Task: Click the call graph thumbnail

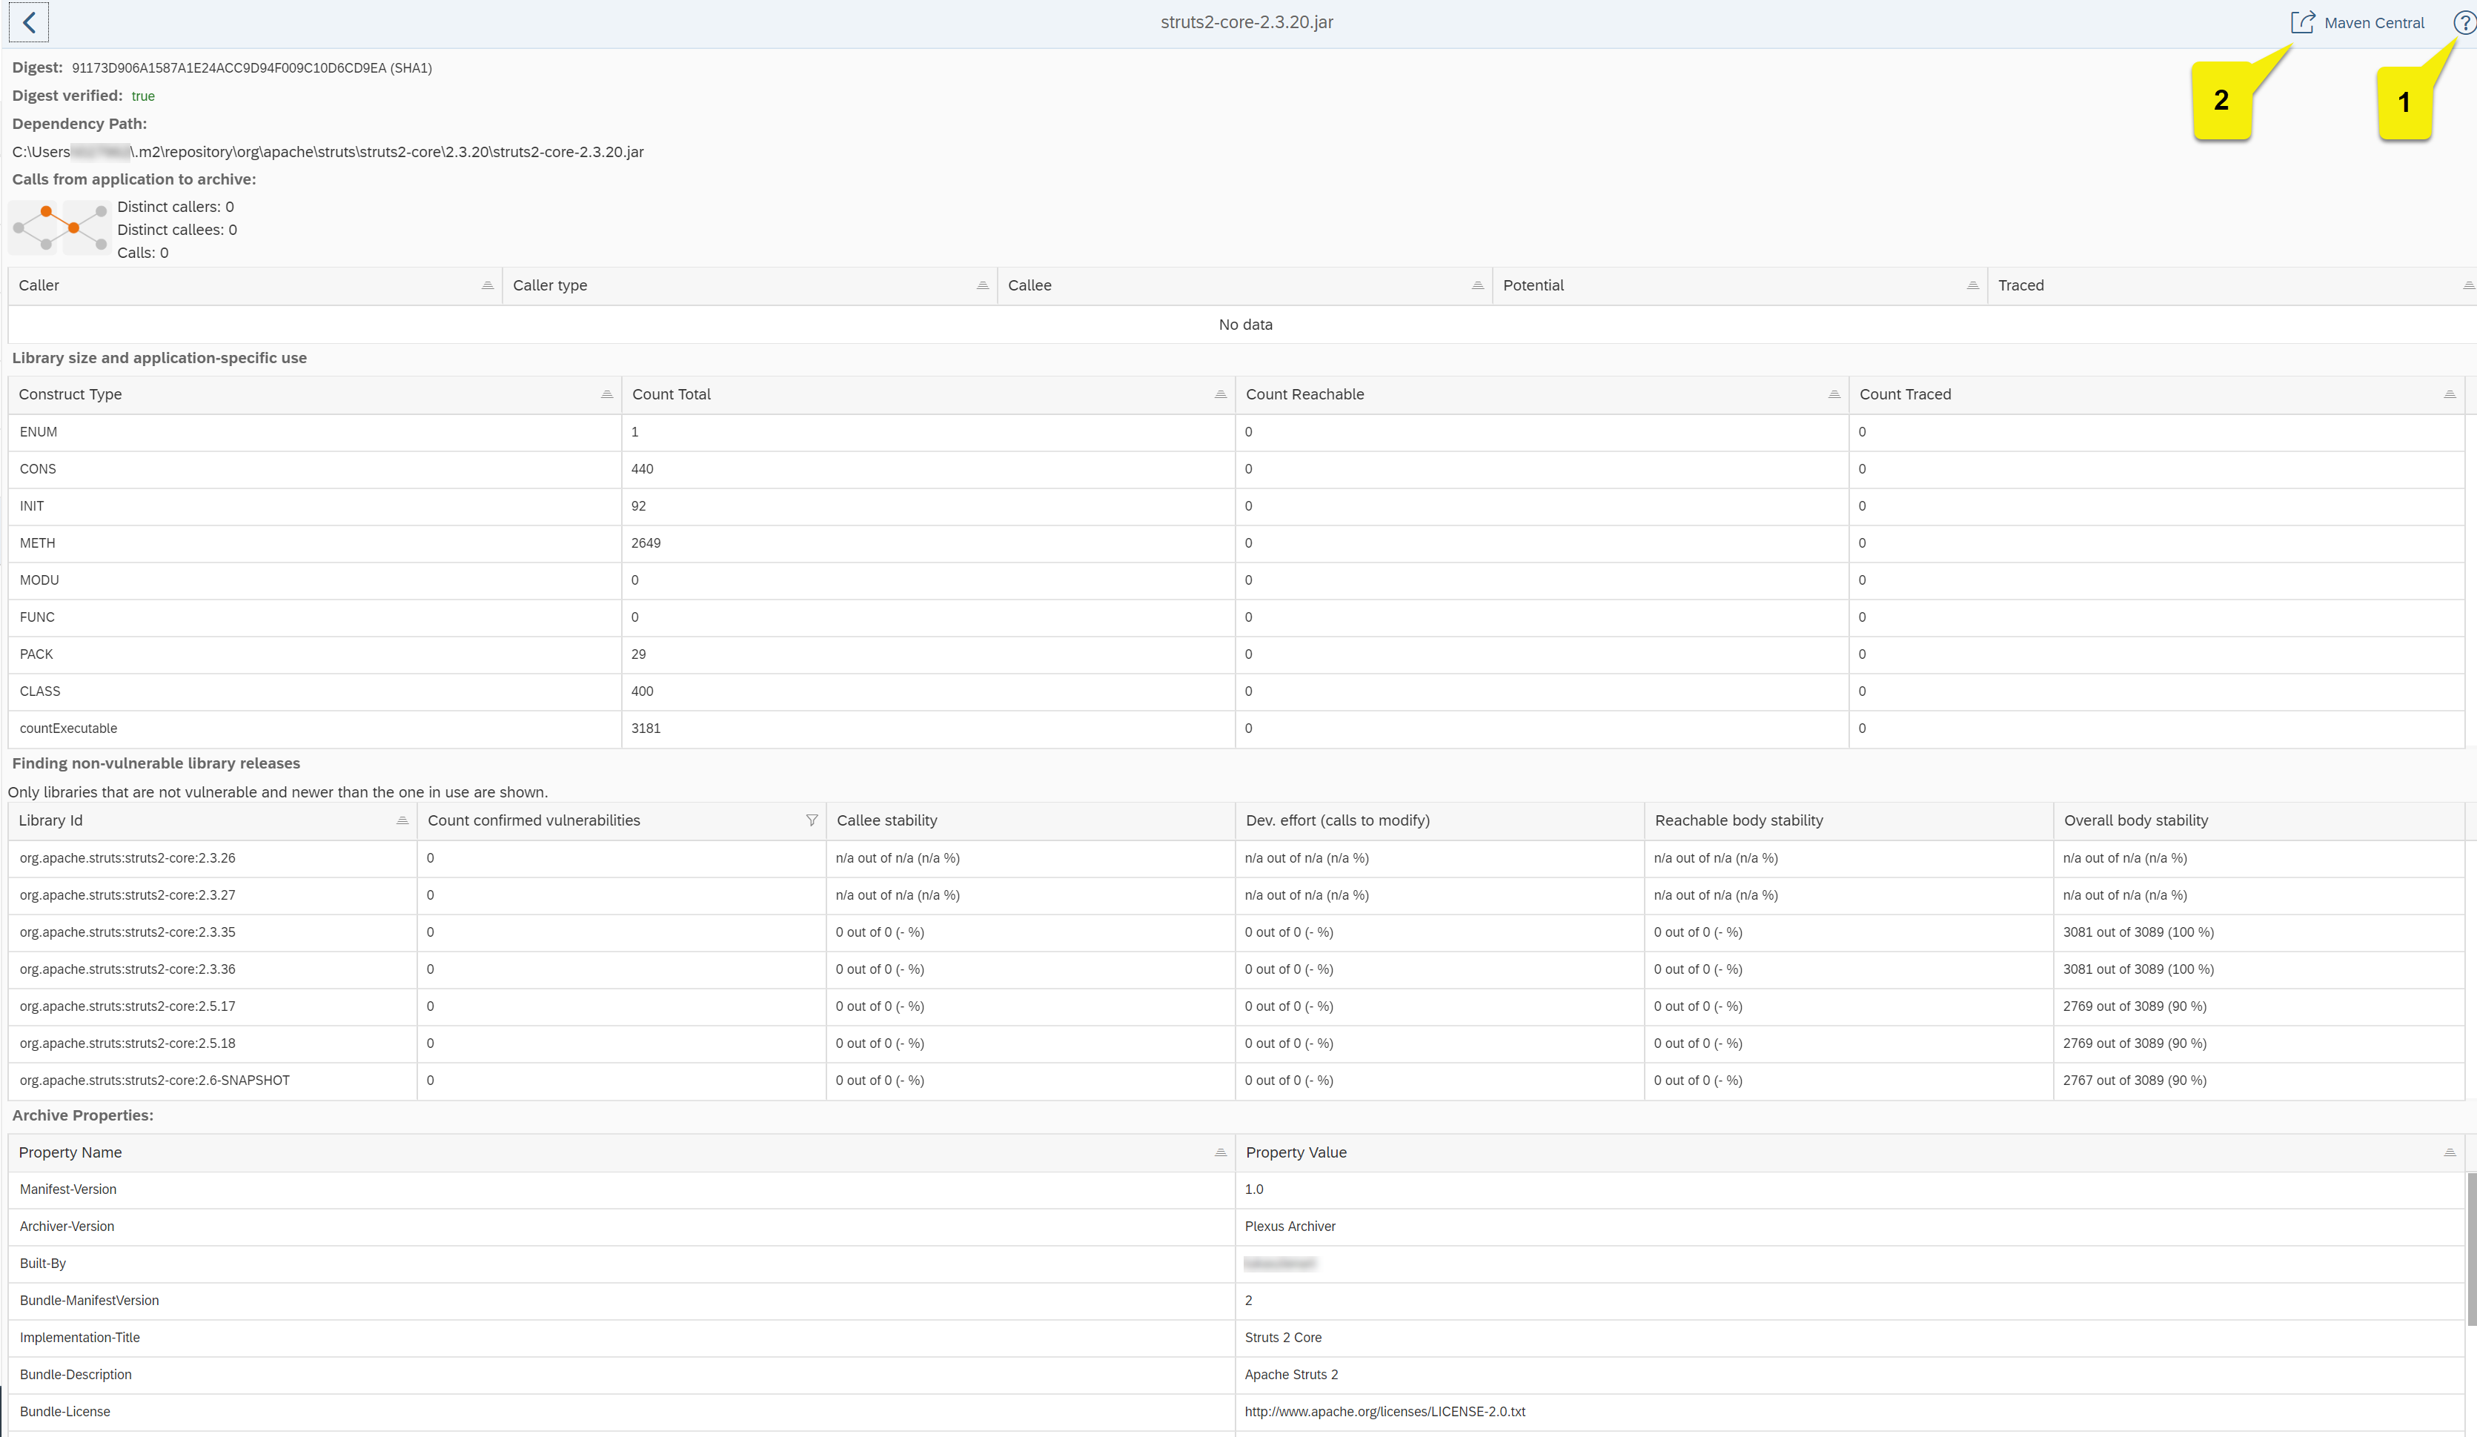Action: pos(59,228)
